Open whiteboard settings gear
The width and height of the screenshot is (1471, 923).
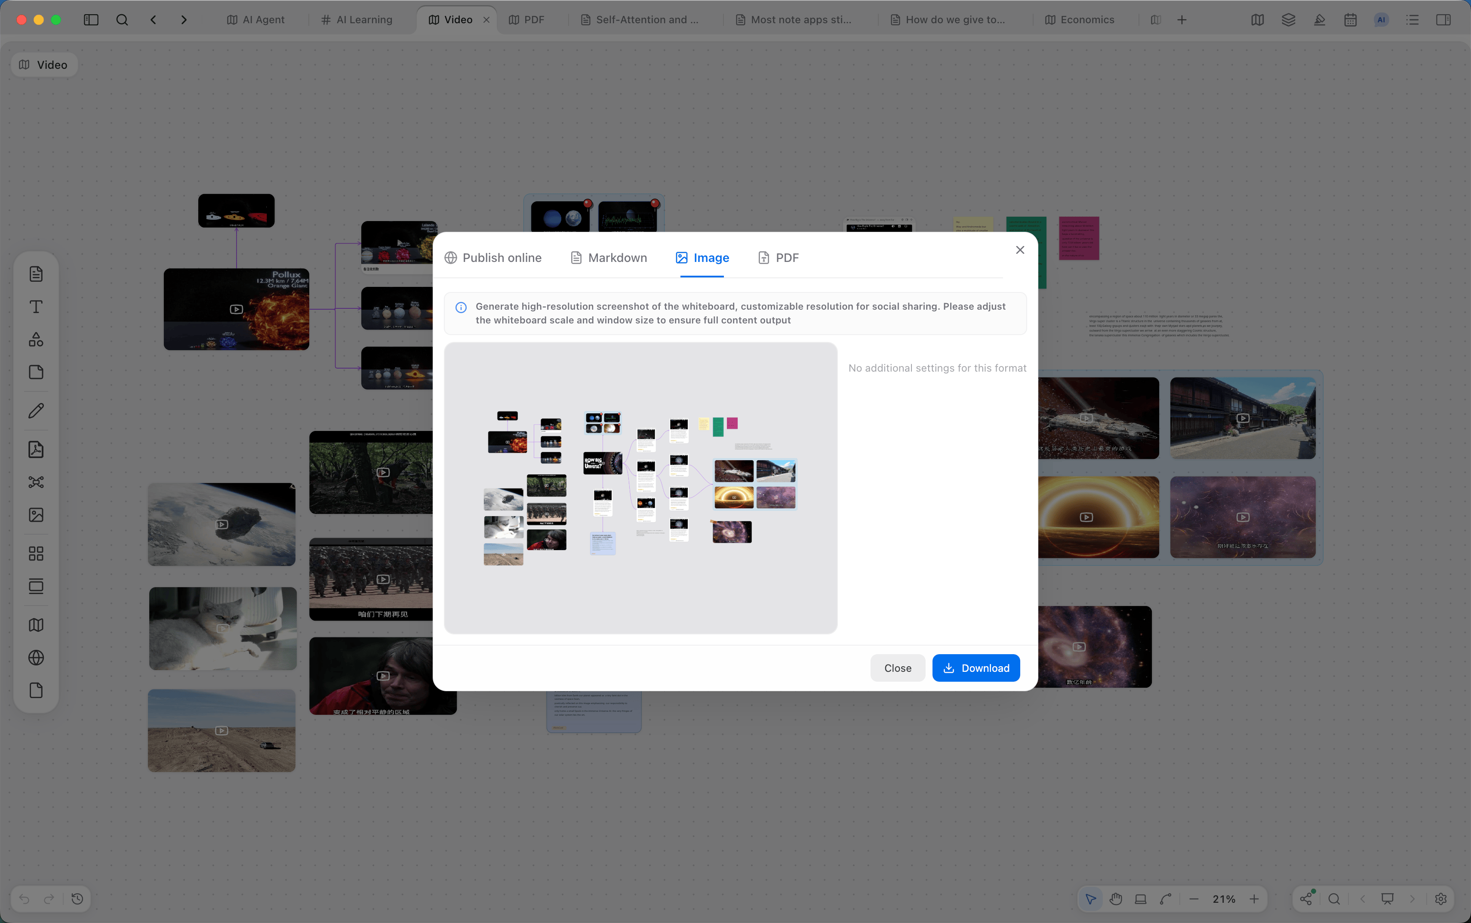coord(1440,898)
